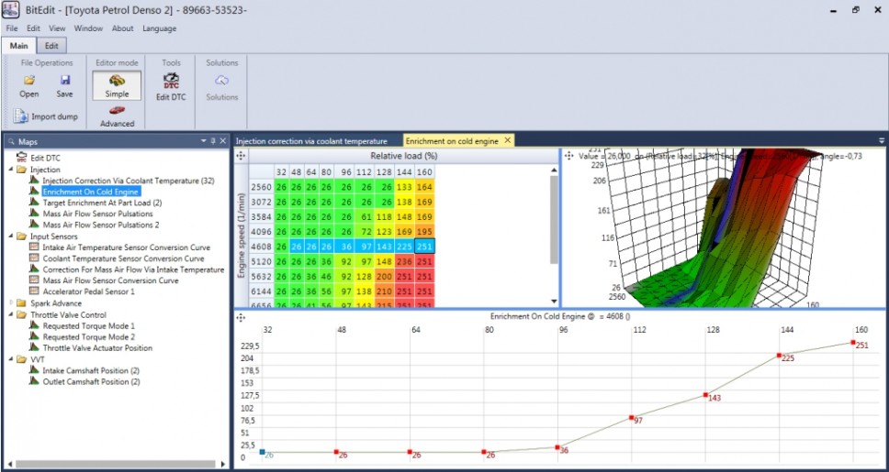
Task: Click Maps panel horizontal scrollbar thumb
Action: tap(116, 464)
